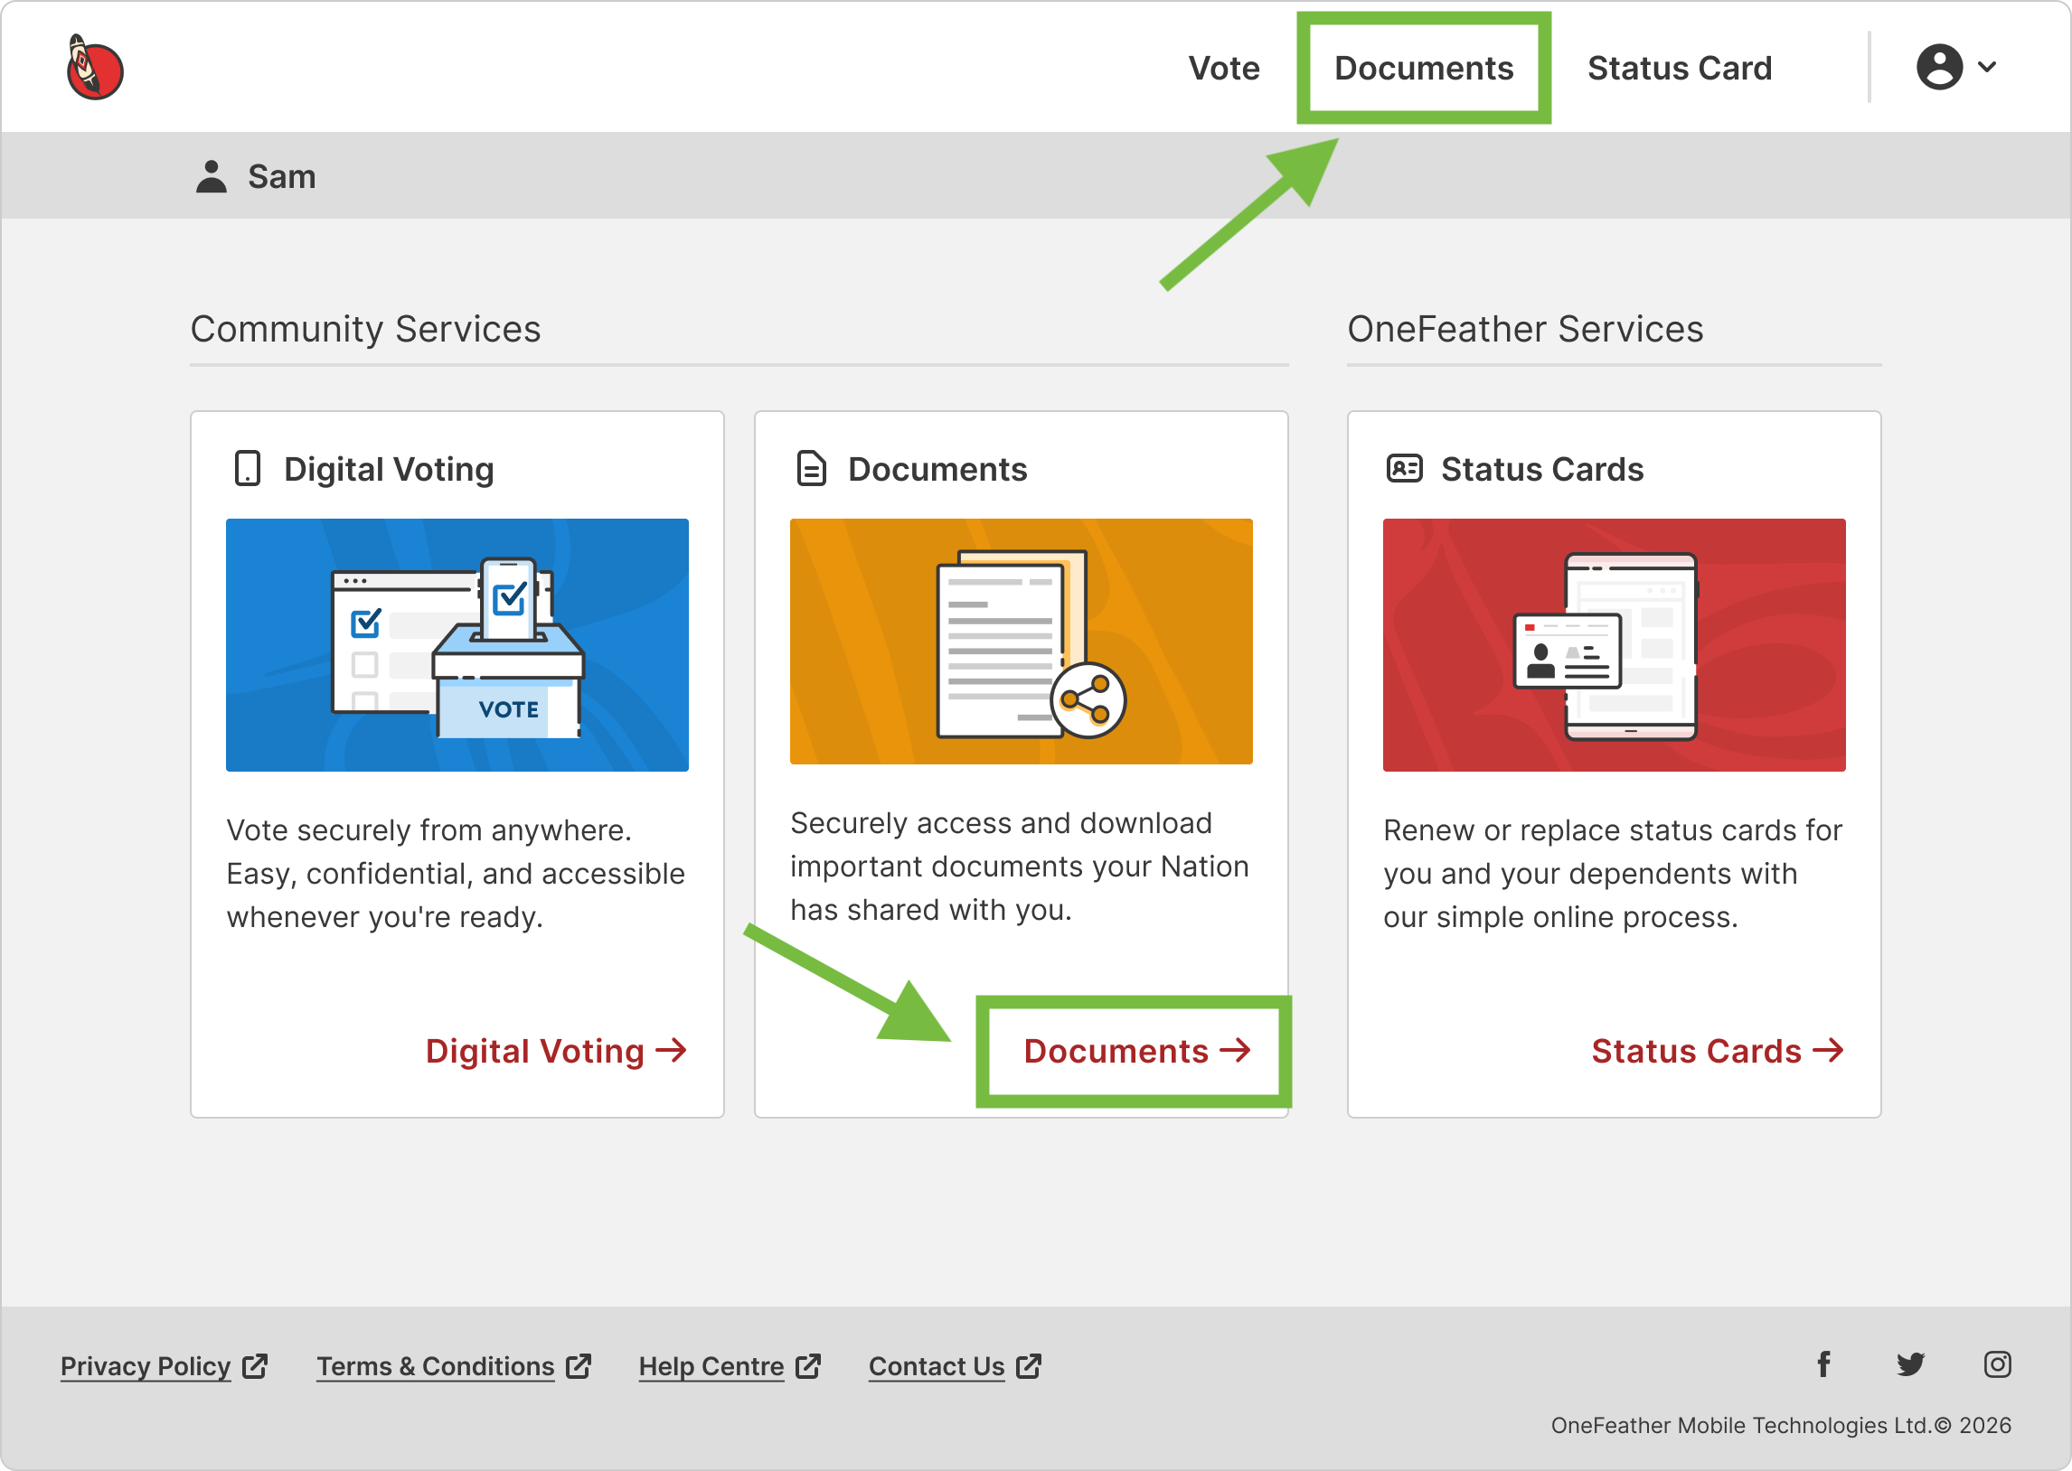Open the Privacy Policy footer link
The height and width of the screenshot is (1471, 2072).
point(164,1366)
